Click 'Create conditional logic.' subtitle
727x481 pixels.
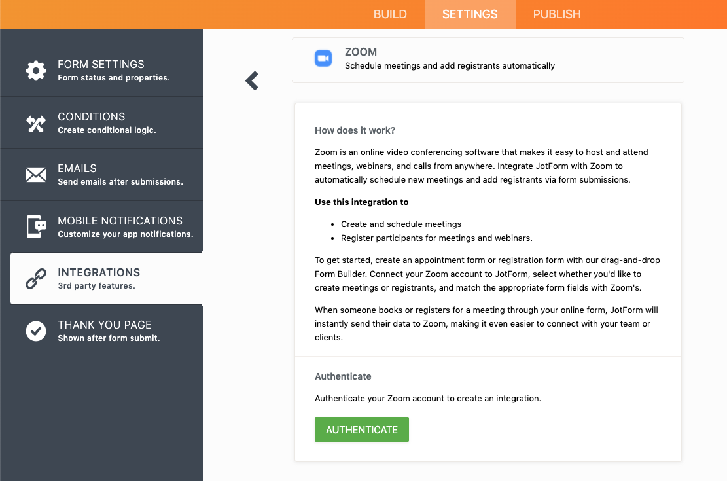pyautogui.click(x=107, y=130)
